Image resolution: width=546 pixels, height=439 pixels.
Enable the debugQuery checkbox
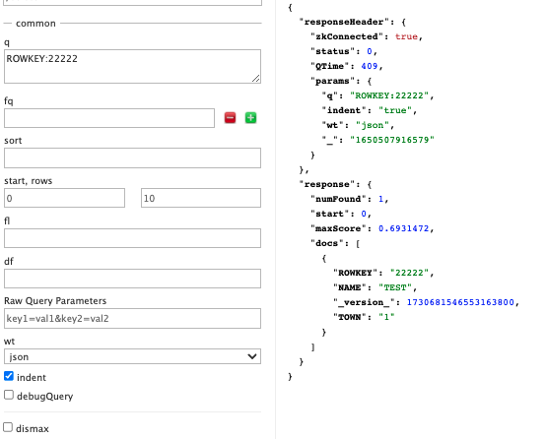pos(9,395)
